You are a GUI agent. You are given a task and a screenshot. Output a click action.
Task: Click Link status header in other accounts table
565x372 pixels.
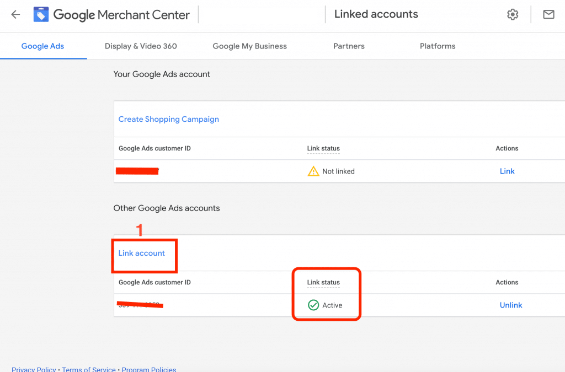(323, 282)
